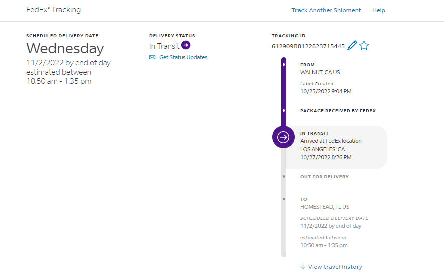The width and height of the screenshot is (444, 273).
Task: Click the FedEx Tracking page title
Action: 53,10
